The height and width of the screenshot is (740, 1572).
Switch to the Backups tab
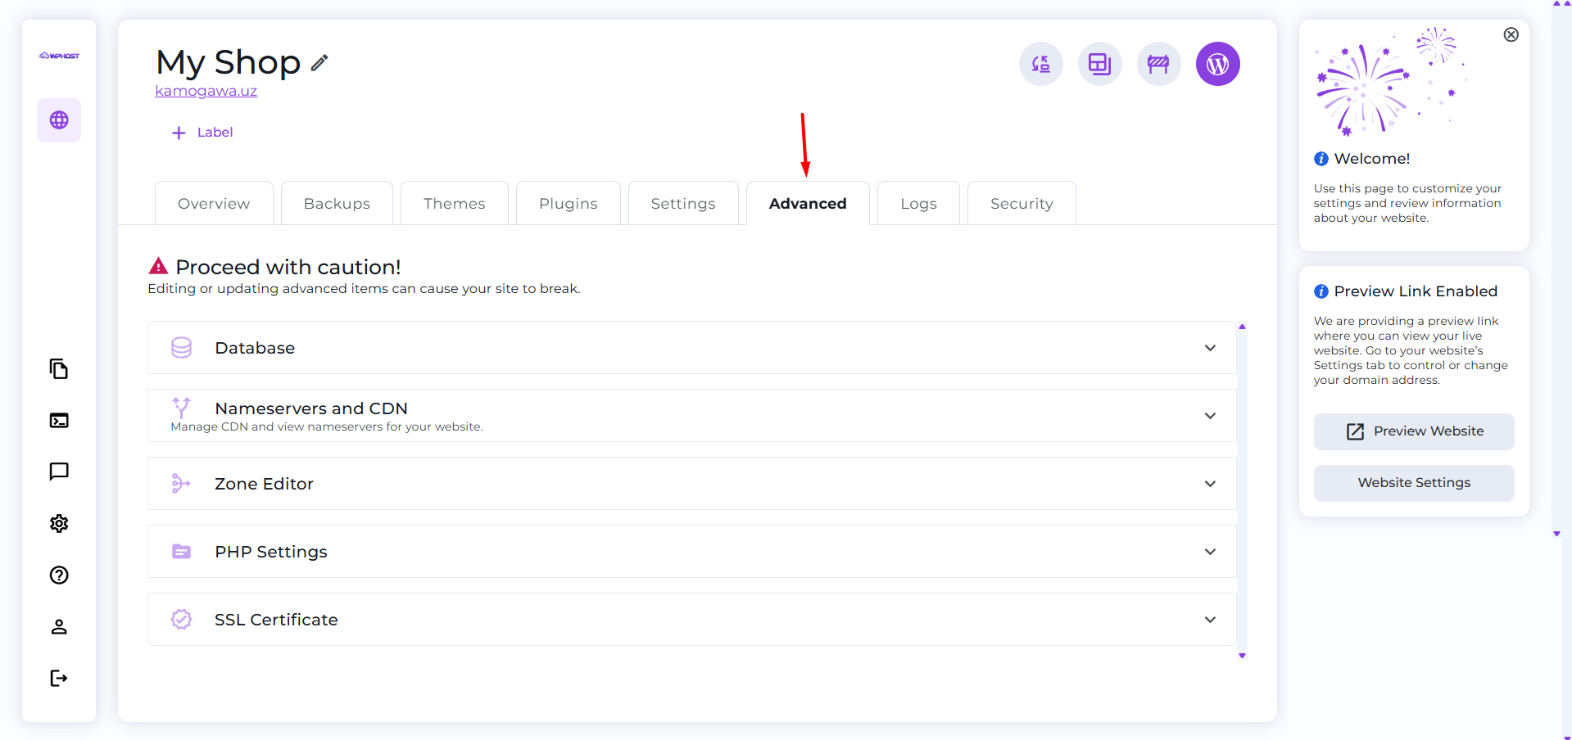337,204
